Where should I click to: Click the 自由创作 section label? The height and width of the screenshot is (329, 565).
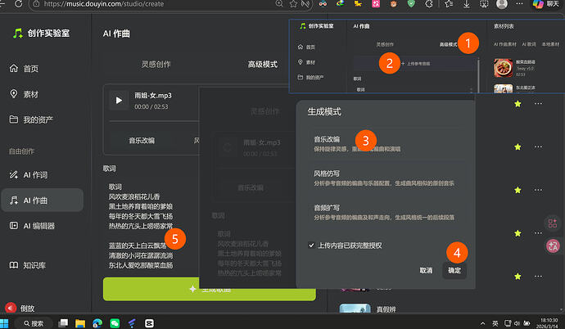click(x=21, y=151)
